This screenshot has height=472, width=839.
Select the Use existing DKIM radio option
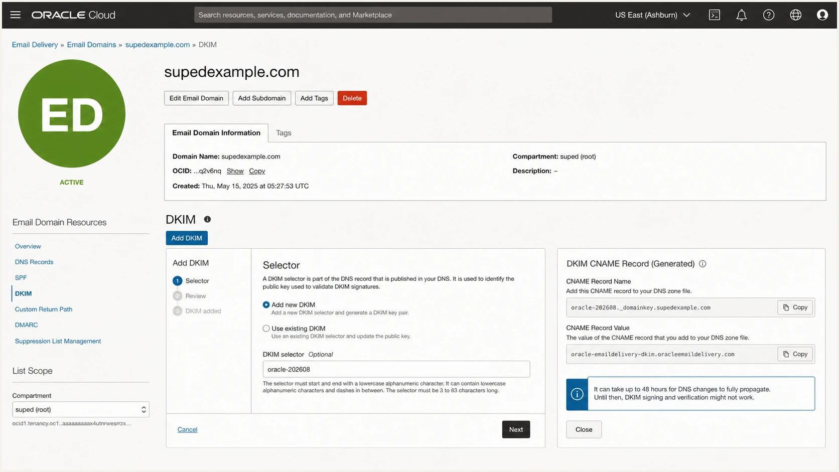(x=266, y=329)
